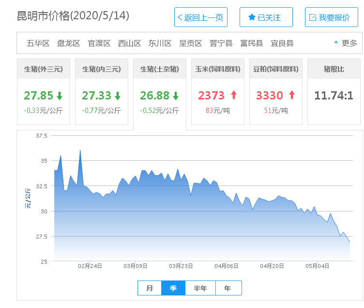Select the 季 chart range
The width and height of the screenshot is (364, 308).
(173, 288)
